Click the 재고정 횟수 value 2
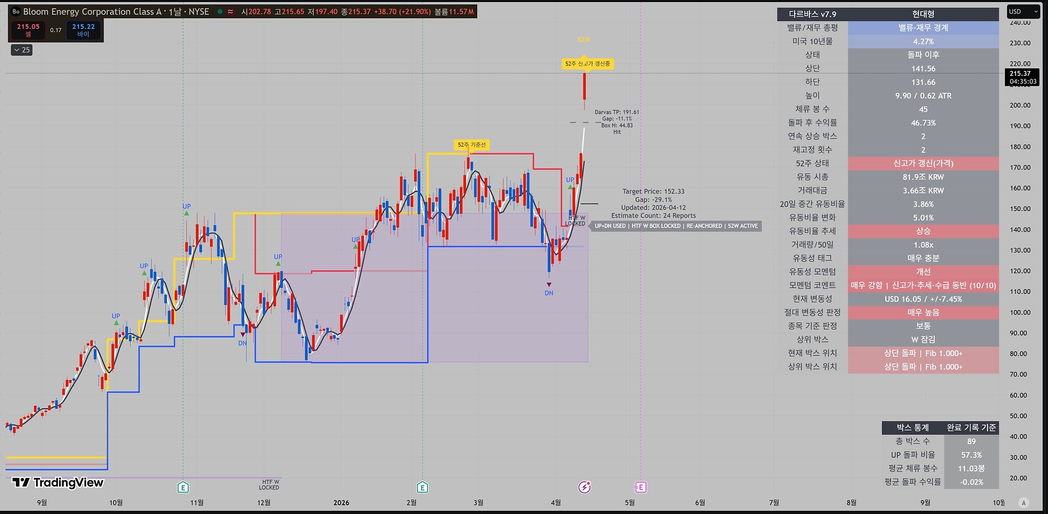1048x514 pixels. coord(923,150)
